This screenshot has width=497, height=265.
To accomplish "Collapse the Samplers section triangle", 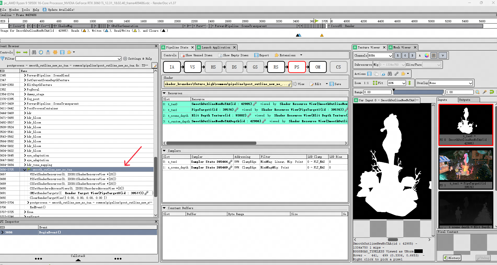I will 164,151.
